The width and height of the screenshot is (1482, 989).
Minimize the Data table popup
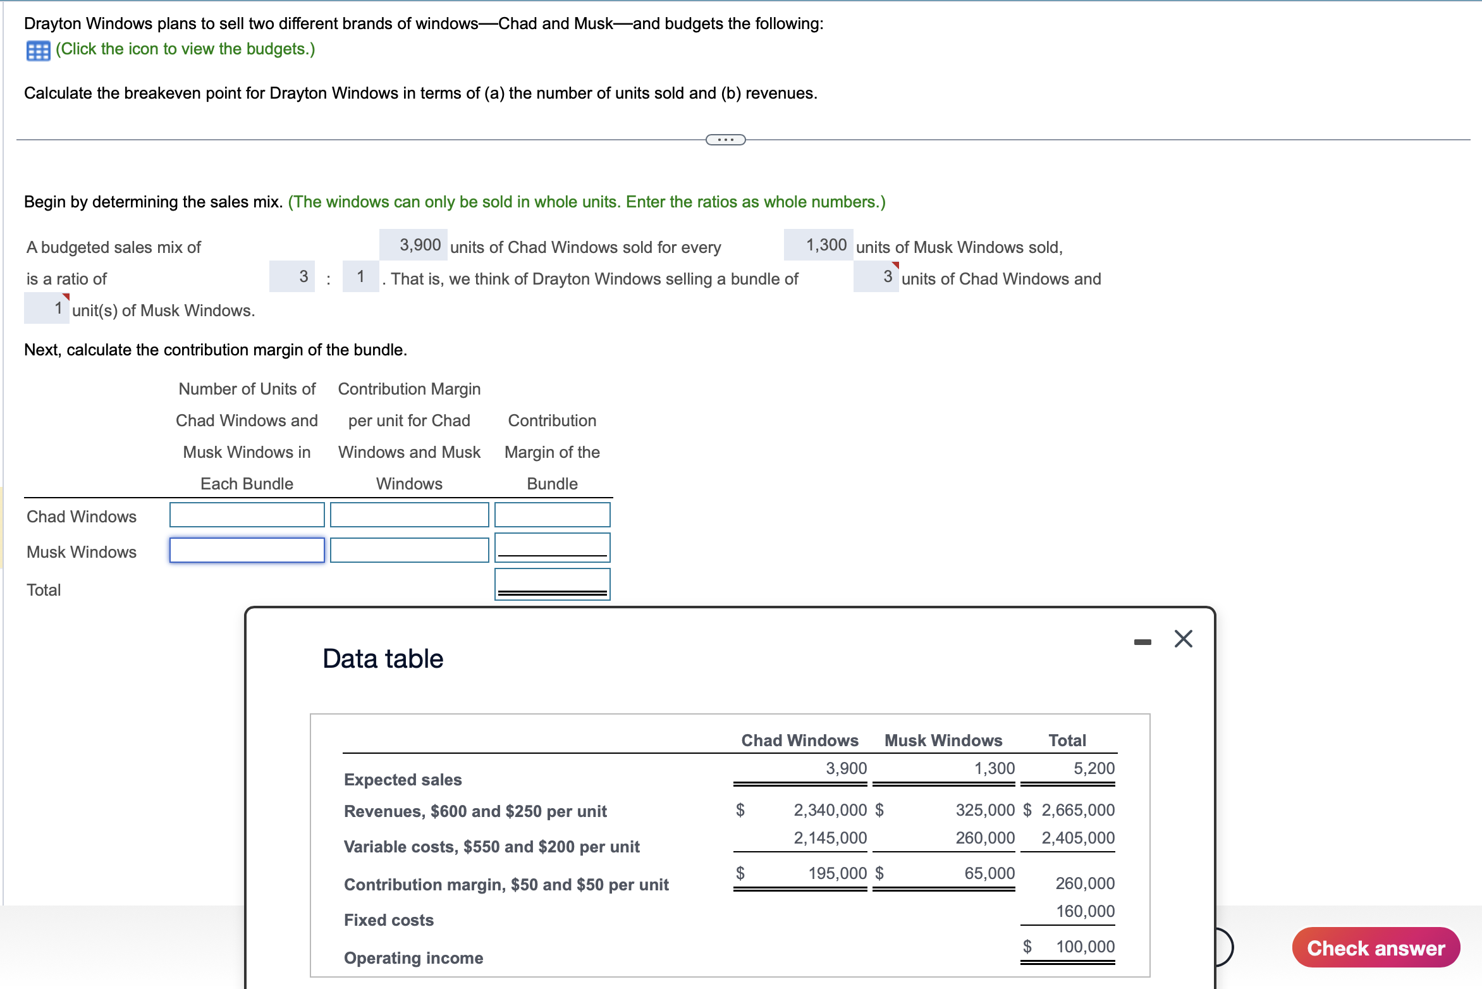click(1142, 642)
